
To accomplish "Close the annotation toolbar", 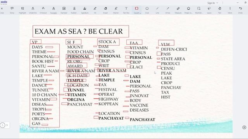I will pyautogui.click(x=2, y=10).
